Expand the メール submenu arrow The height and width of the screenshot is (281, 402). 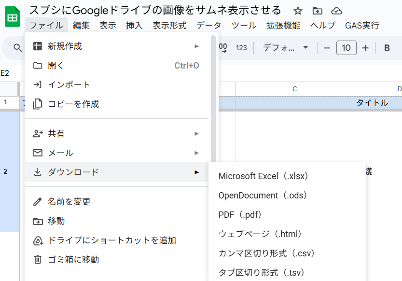coord(196,153)
